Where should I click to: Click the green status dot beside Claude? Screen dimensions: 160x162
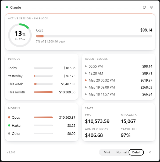7,7
